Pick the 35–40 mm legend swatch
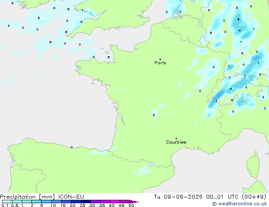269x207 pixels. [105, 202]
